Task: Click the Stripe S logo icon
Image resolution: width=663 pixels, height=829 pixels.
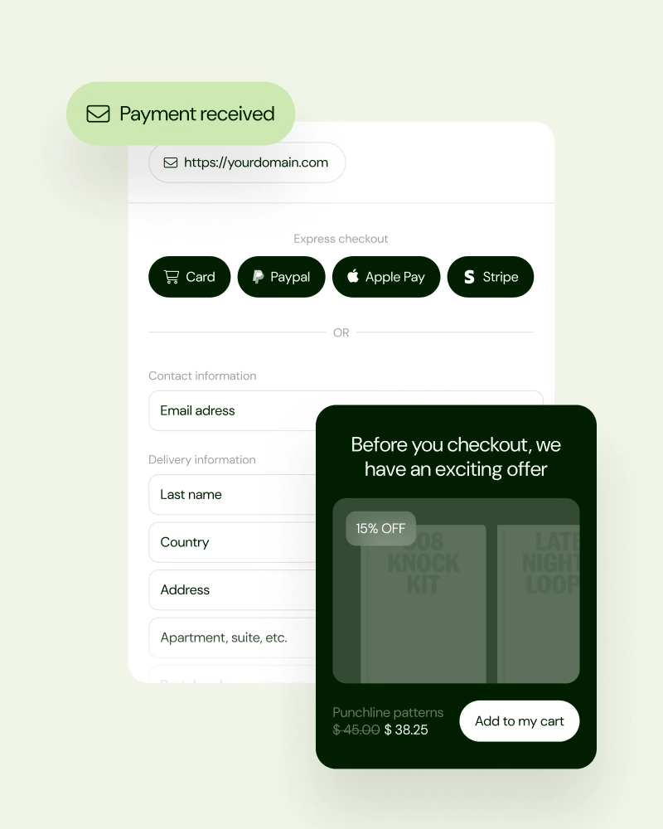Action: [469, 277]
